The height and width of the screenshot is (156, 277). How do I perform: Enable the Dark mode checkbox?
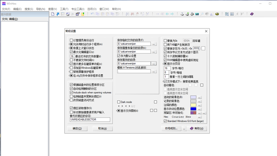coord(119,102)
